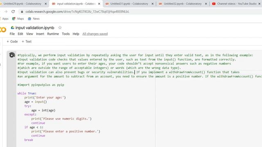Stop the running code cell
This screenshot has height=147, width=262.
coord(12,55)
